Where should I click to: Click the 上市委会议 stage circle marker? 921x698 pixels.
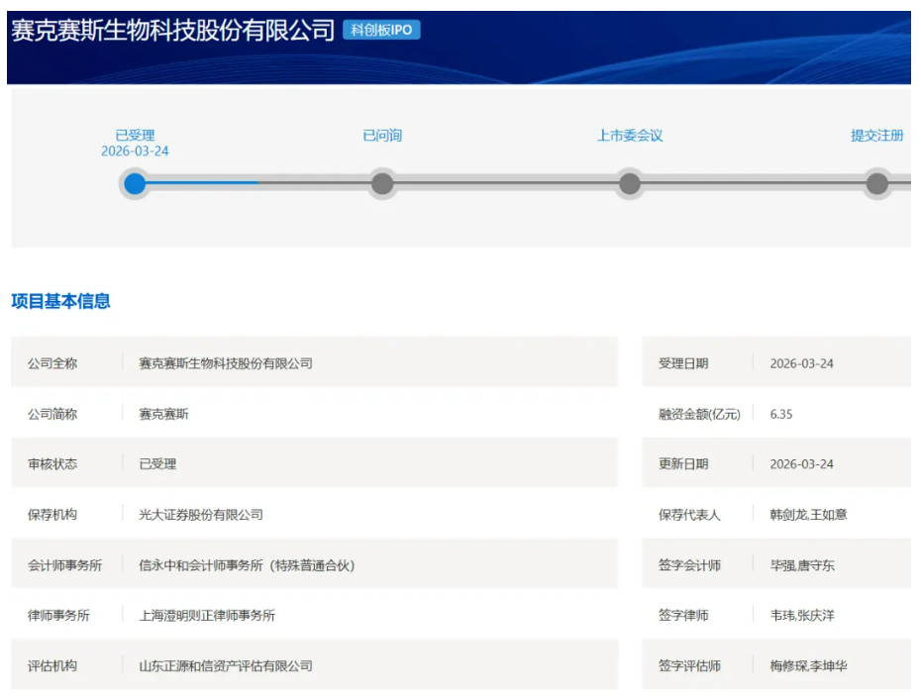(x=629, y=183)
